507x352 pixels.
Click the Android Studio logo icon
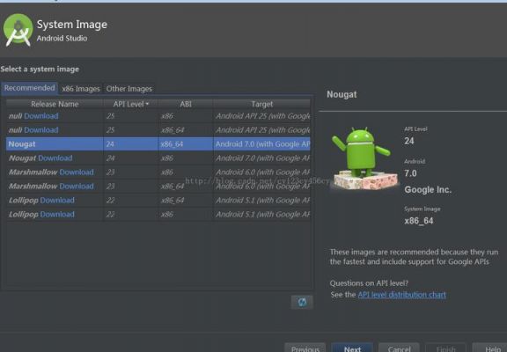coord(18,30)
